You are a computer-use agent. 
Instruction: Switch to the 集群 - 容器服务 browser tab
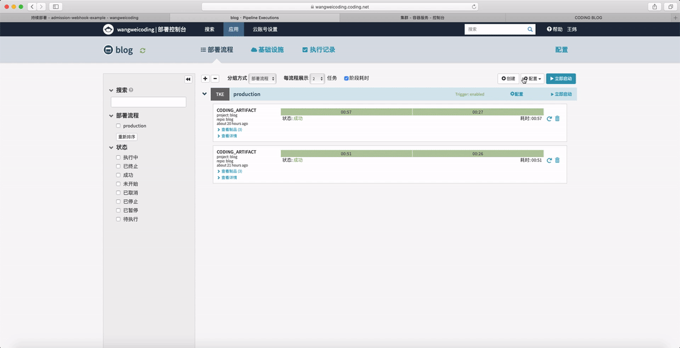pyautogui.click(x=422, y=18)
